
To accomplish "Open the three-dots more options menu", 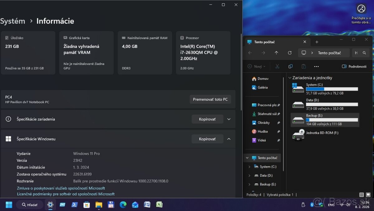I will click(x=316, y=66).
